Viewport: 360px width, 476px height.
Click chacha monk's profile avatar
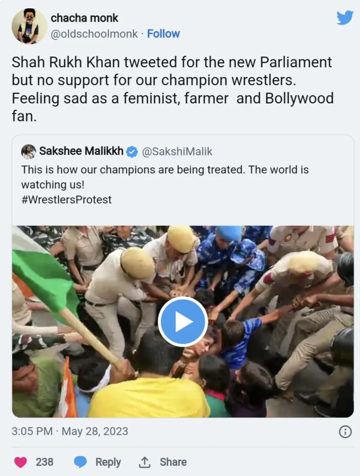29,26
